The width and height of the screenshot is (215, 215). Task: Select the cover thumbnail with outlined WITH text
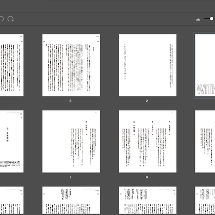205,65
